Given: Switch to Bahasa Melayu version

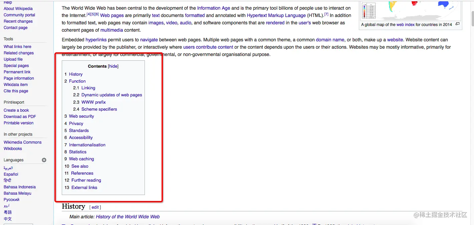Looking at the screenshot, I should (x=17, y=193).
